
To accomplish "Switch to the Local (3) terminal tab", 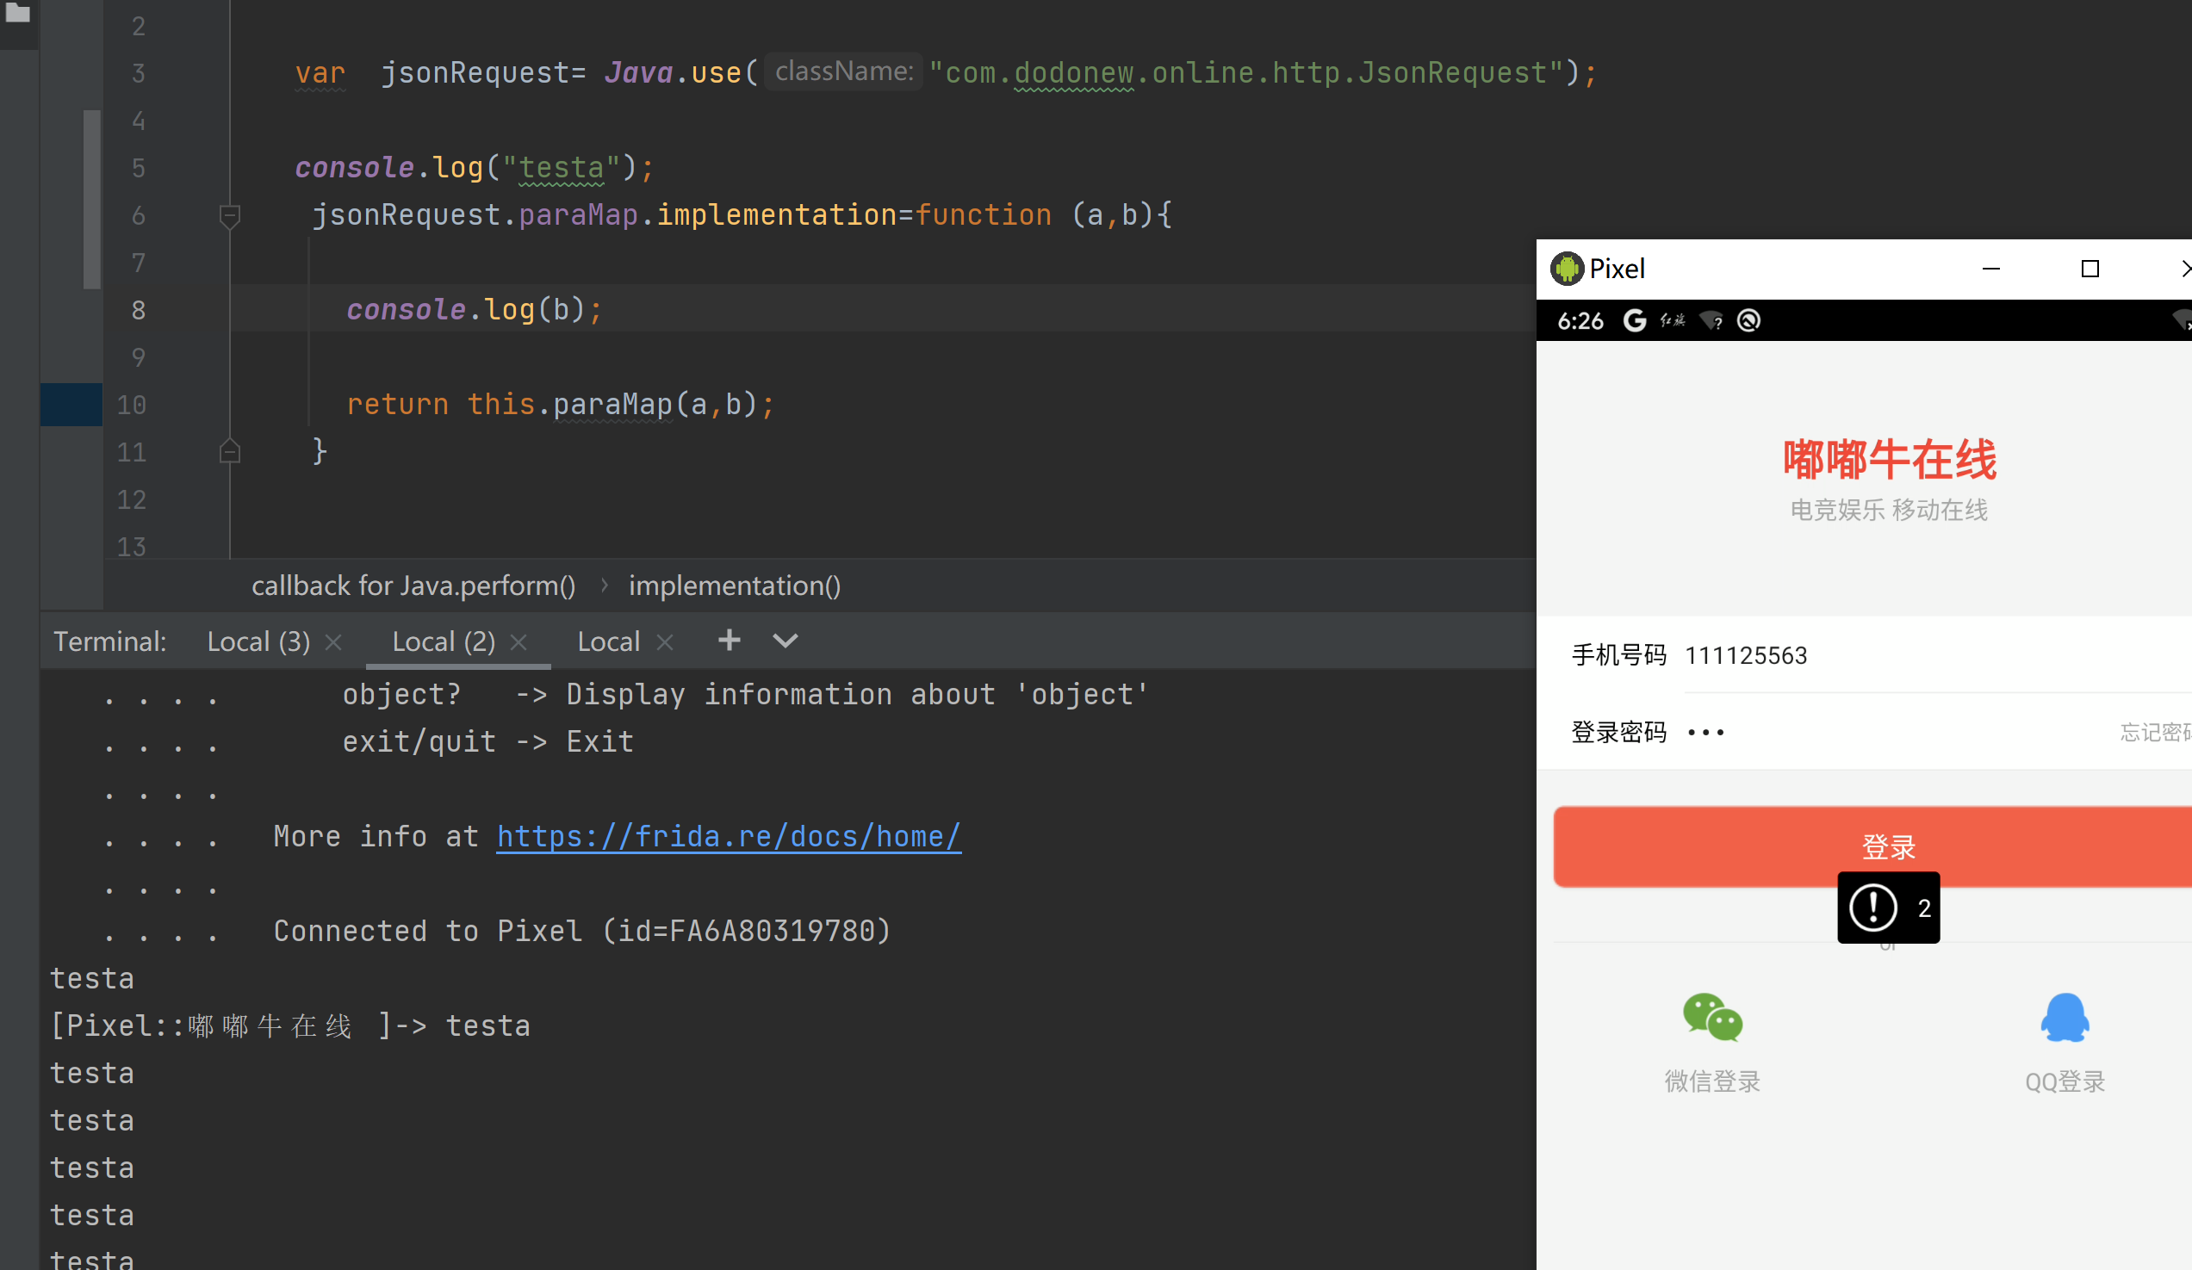I will coord(258,641).
